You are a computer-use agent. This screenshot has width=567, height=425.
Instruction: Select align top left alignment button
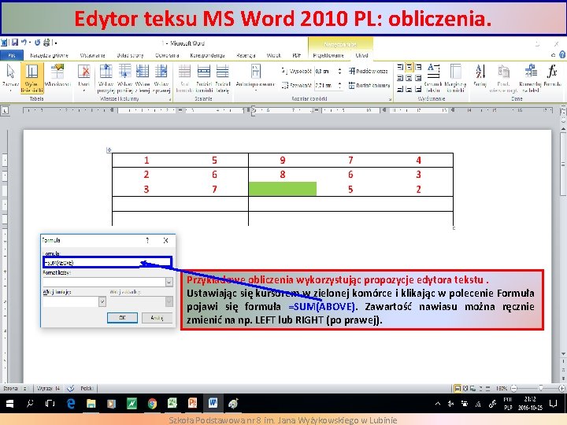pos(400,67)
